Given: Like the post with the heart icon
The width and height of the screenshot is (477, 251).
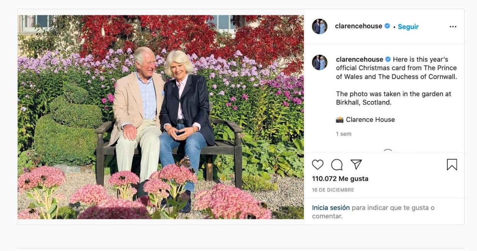Looking at the screenshot, I should point(318,165).
